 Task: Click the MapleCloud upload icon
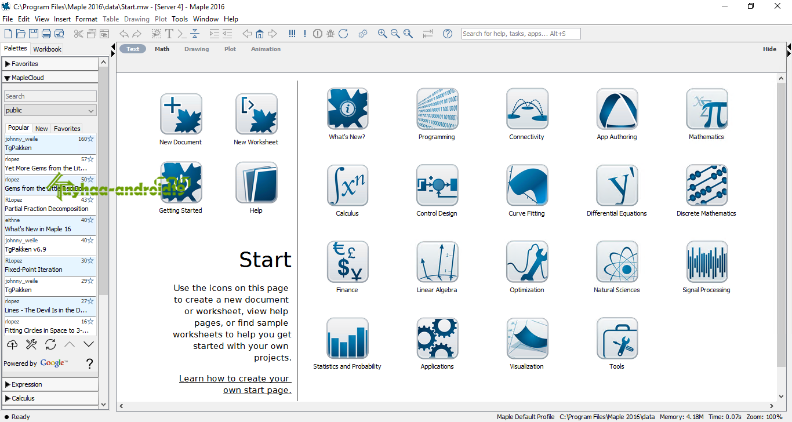point(12,344)
